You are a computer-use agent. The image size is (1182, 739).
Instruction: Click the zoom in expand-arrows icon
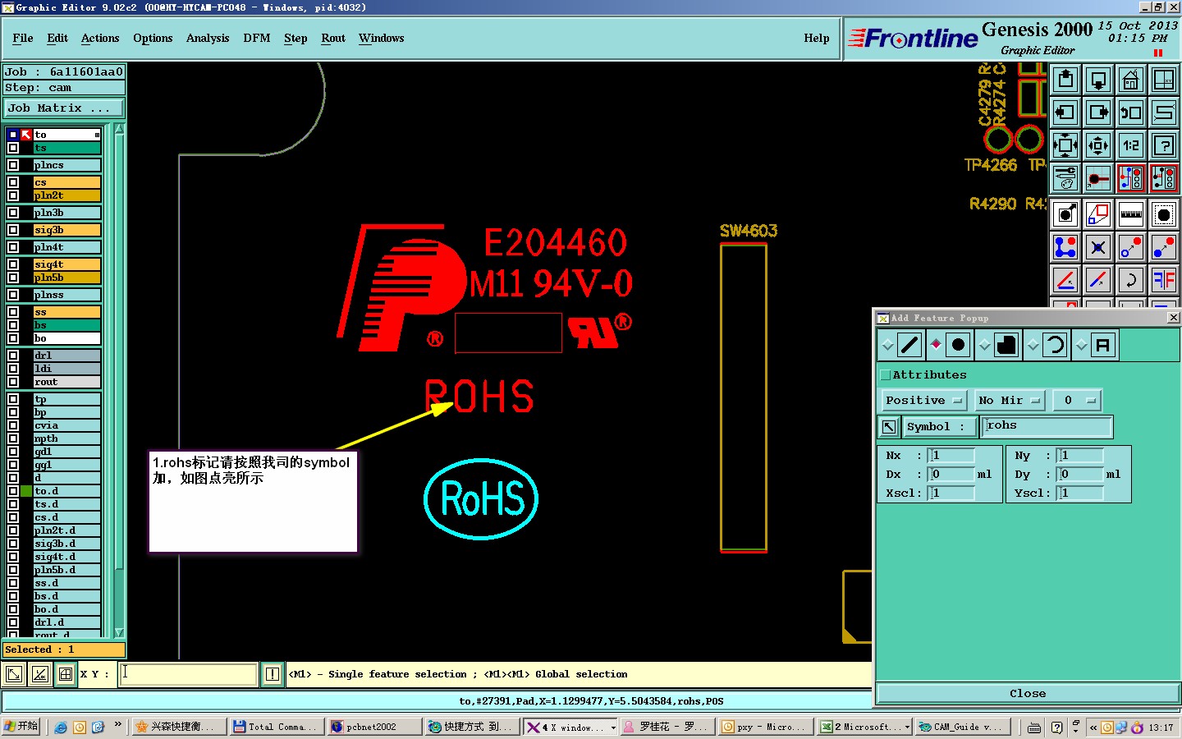click(1065, 145)
